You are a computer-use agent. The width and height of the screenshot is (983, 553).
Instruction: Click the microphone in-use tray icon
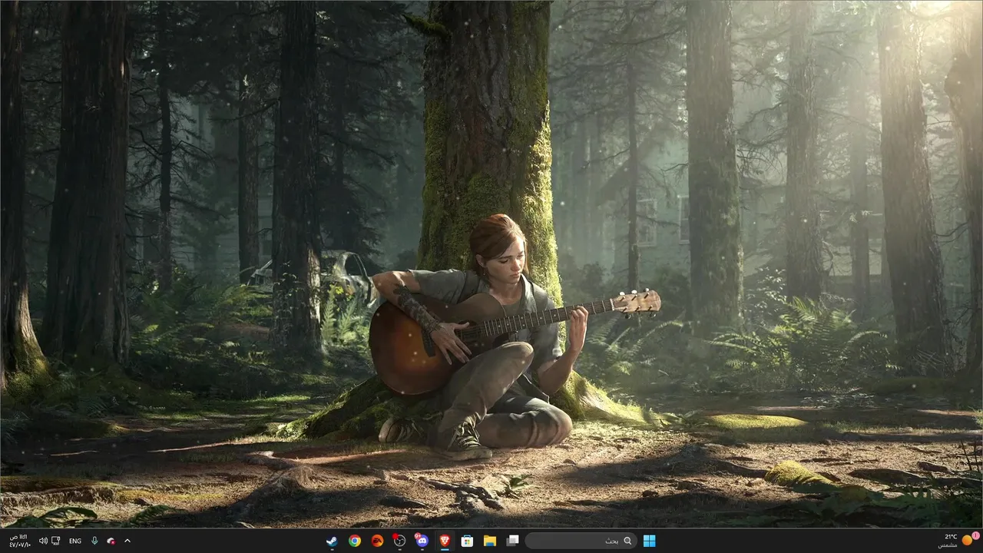(x=94, y=541)
